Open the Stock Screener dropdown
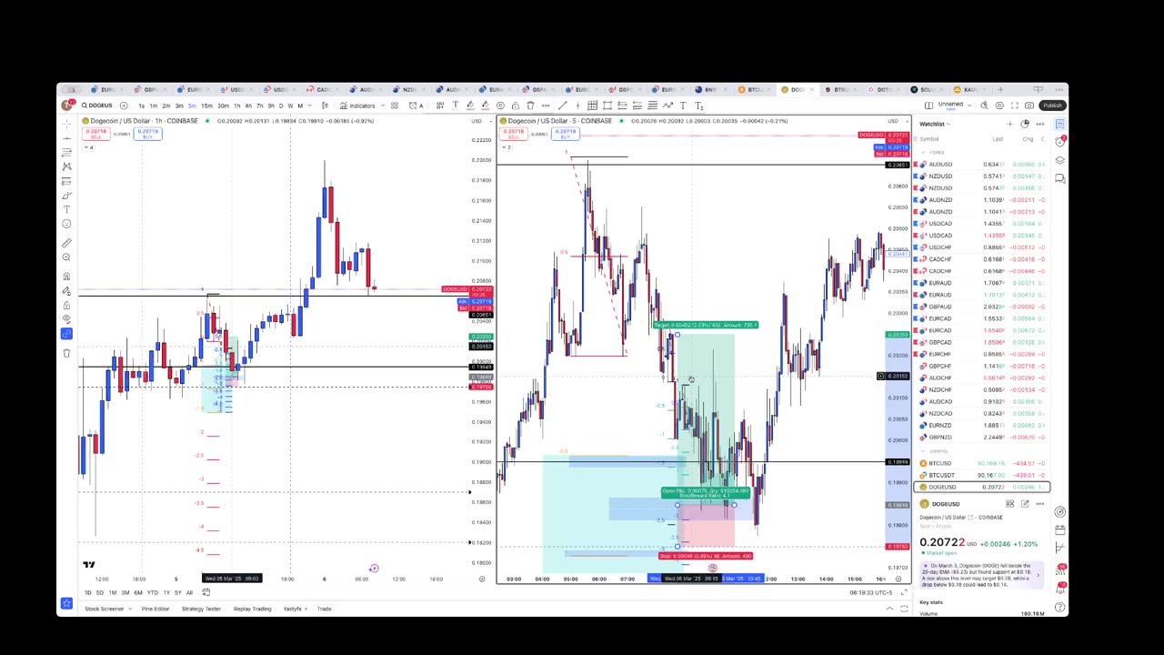Viewport: 1164px width, 655px height. [x=106, y=609]
